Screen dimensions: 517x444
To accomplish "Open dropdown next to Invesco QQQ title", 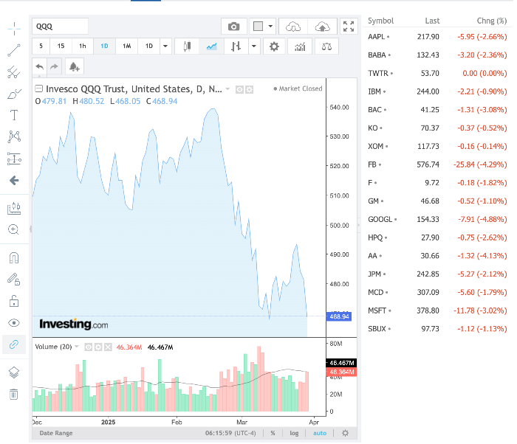I will click(x=227, y=89).
